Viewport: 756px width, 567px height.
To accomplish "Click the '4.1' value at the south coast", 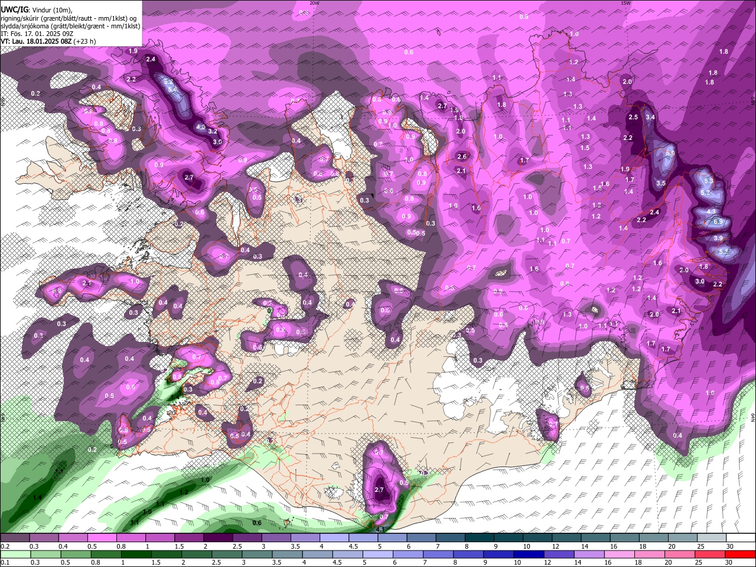I will (x=380, y=529).
